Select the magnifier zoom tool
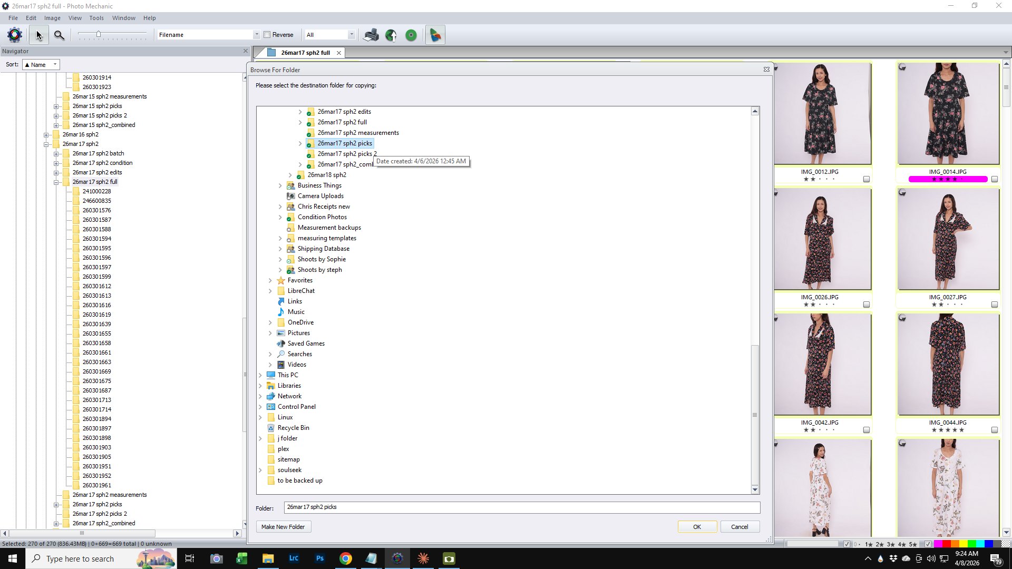The width and height of the screenshot is (1012, 569). [x=59, y=35]
